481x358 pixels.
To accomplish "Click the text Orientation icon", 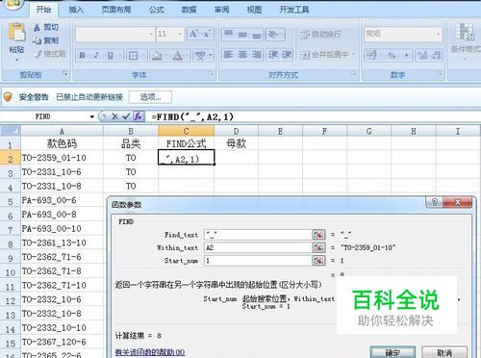I will point(272,34).
